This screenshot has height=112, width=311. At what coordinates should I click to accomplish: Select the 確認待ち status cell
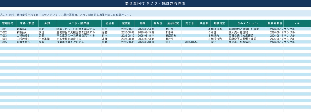[x=173, y=36]
